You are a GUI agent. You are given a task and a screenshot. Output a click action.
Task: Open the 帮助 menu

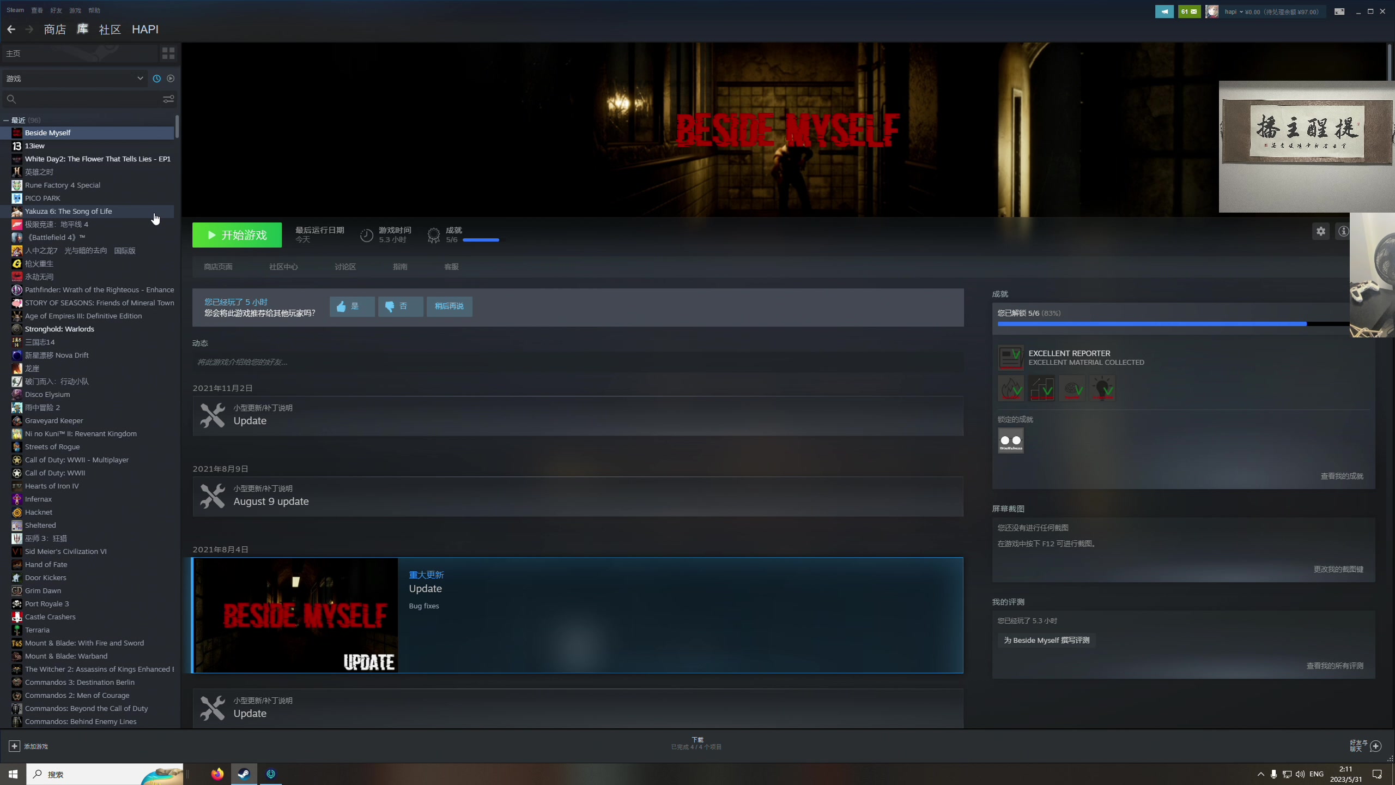(x=94, y=10)
